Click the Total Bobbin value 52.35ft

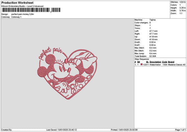(x=152, y=56)
